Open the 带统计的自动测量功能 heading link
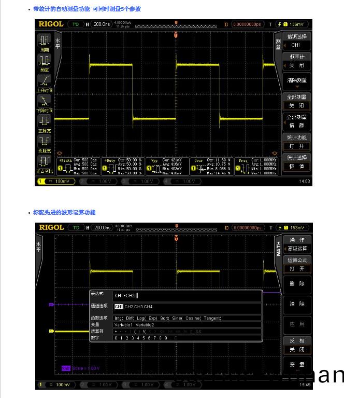344x398 pixels. [87, 9]
